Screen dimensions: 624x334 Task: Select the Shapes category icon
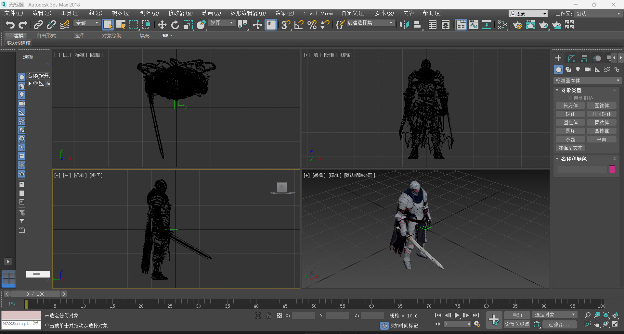(x=568, y=69)
